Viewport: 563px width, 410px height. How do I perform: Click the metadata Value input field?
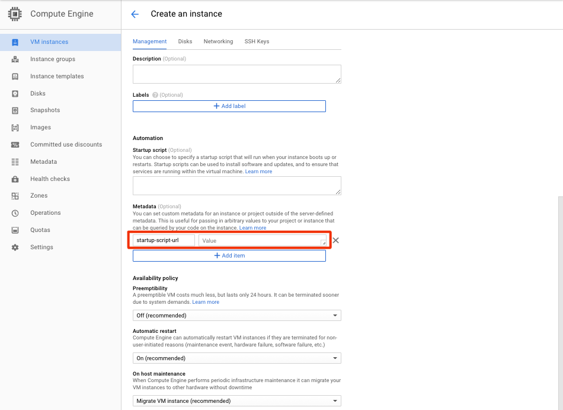(261, 240)
